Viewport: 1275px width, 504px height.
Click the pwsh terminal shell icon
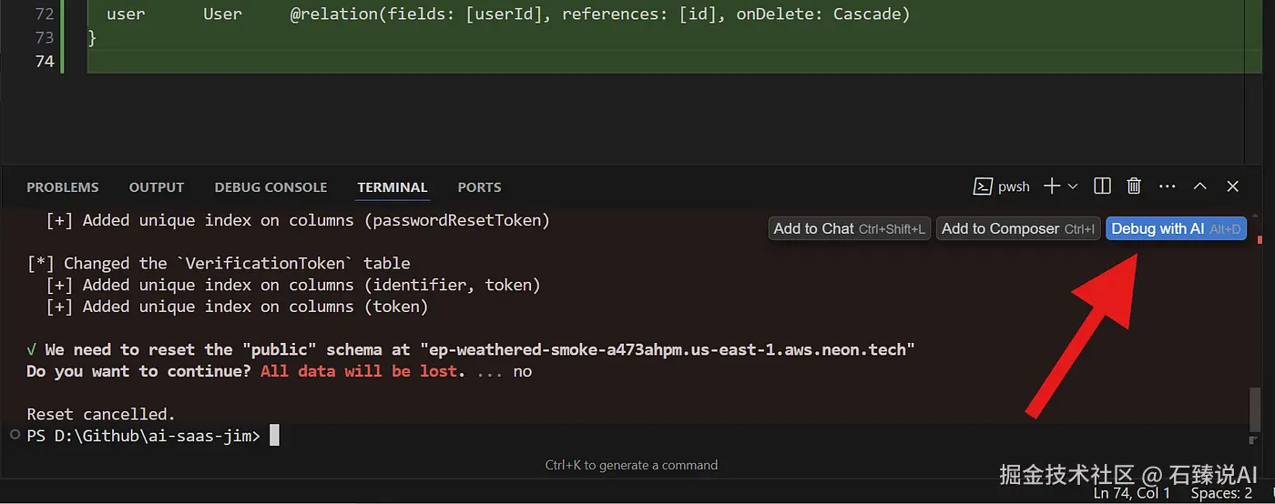point(983,186)
